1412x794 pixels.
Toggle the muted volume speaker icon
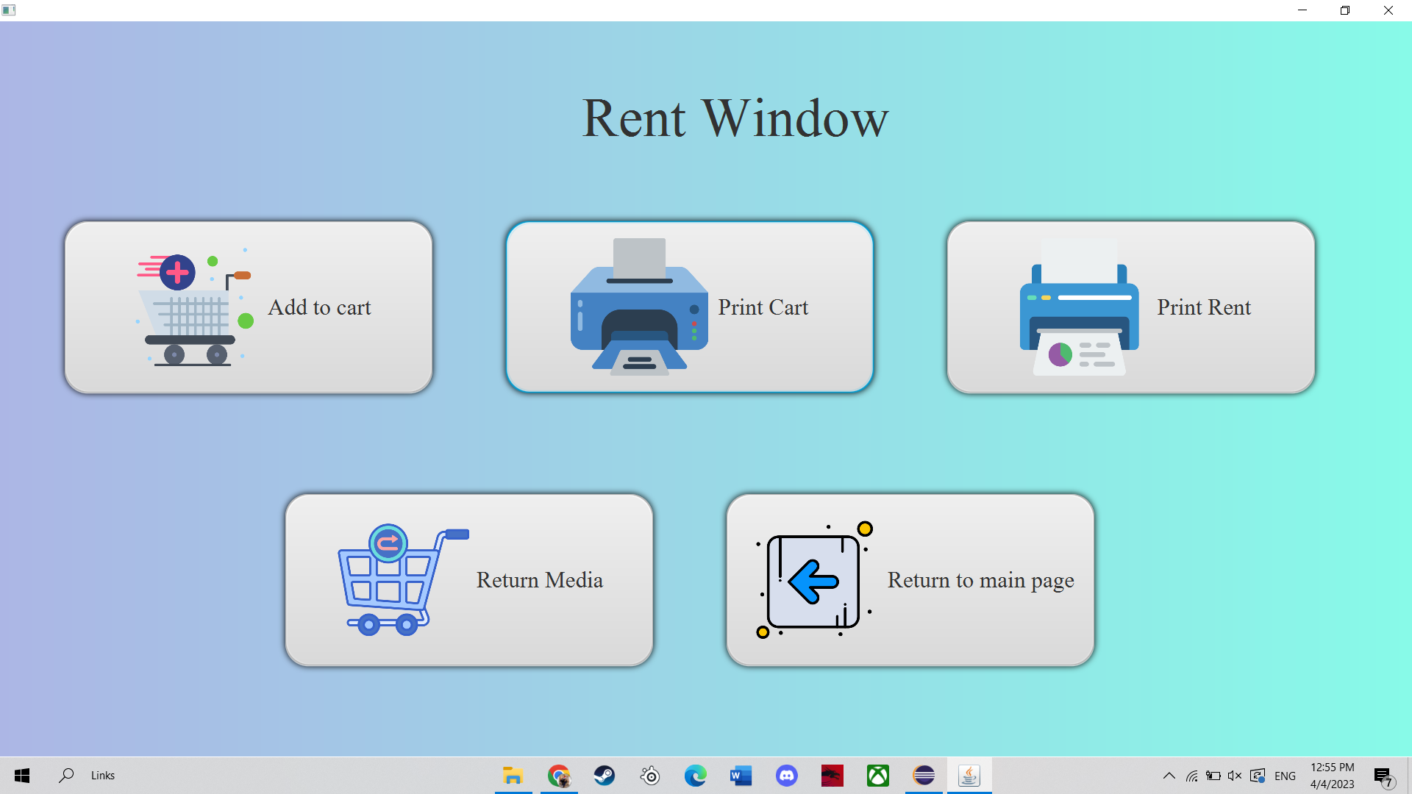point(1235,776)
